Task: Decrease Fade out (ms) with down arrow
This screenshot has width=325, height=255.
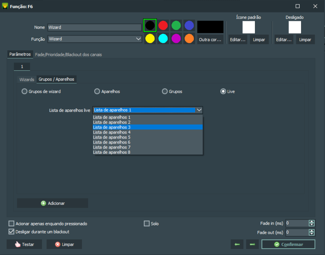Action: [x=312, y=234]
